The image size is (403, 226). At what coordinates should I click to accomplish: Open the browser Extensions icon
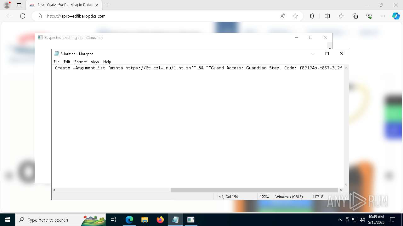(312, 16)
